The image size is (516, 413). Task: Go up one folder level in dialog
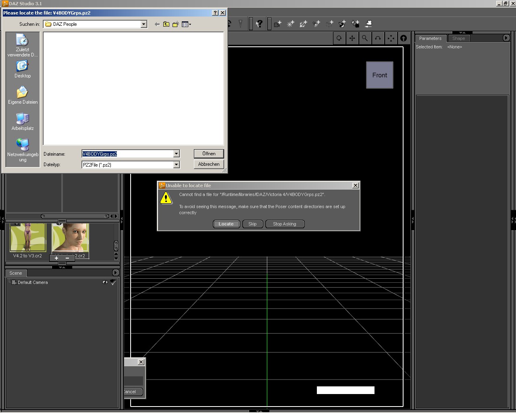166,24
